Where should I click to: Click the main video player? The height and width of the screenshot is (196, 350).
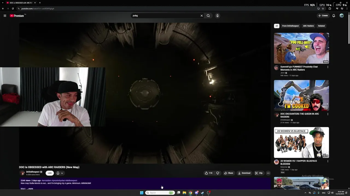point(145,93)
